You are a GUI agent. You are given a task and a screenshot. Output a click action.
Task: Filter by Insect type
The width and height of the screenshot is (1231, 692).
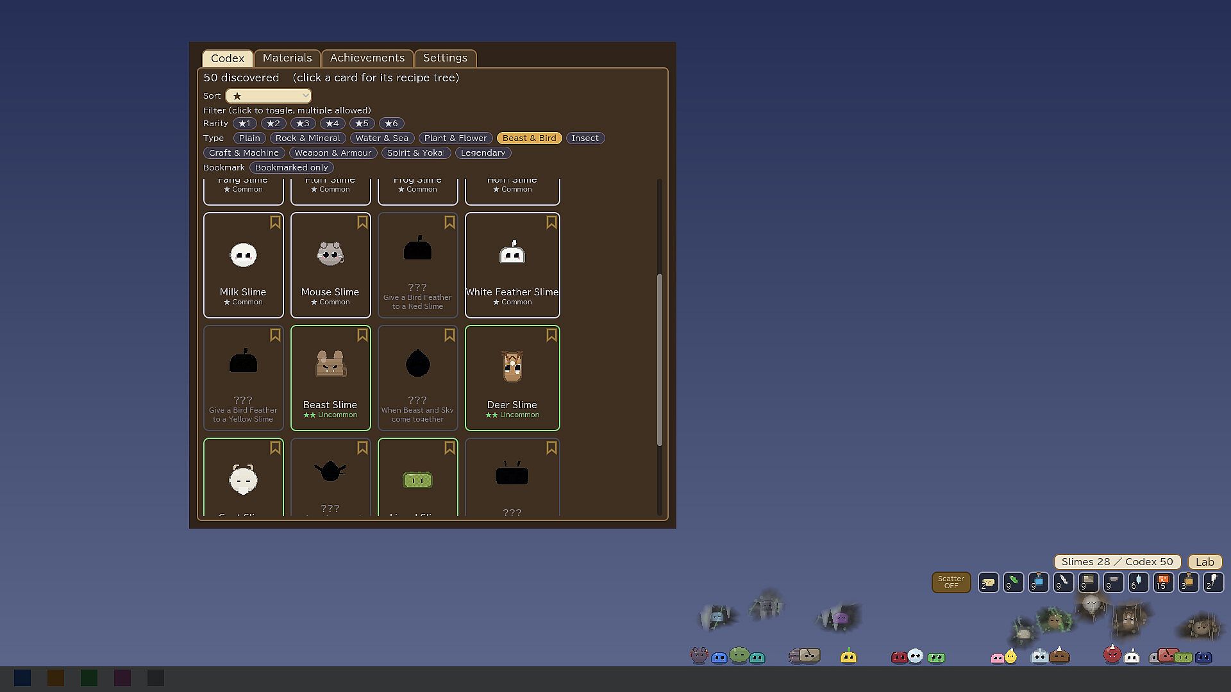pyautogui.click(x=585, y=138)
